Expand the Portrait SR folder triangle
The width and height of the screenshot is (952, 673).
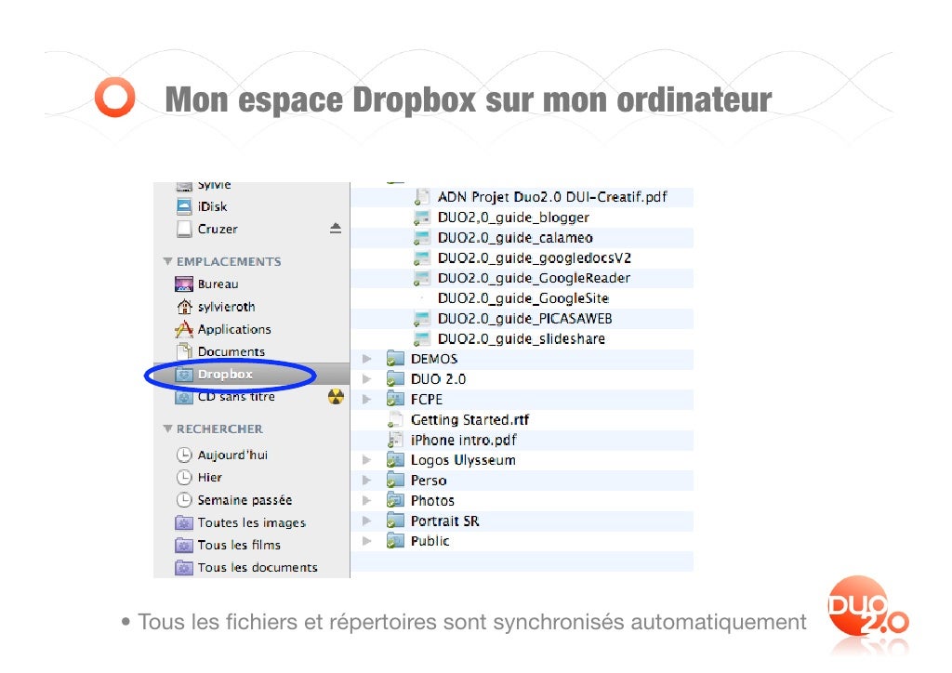click(366, 521)
